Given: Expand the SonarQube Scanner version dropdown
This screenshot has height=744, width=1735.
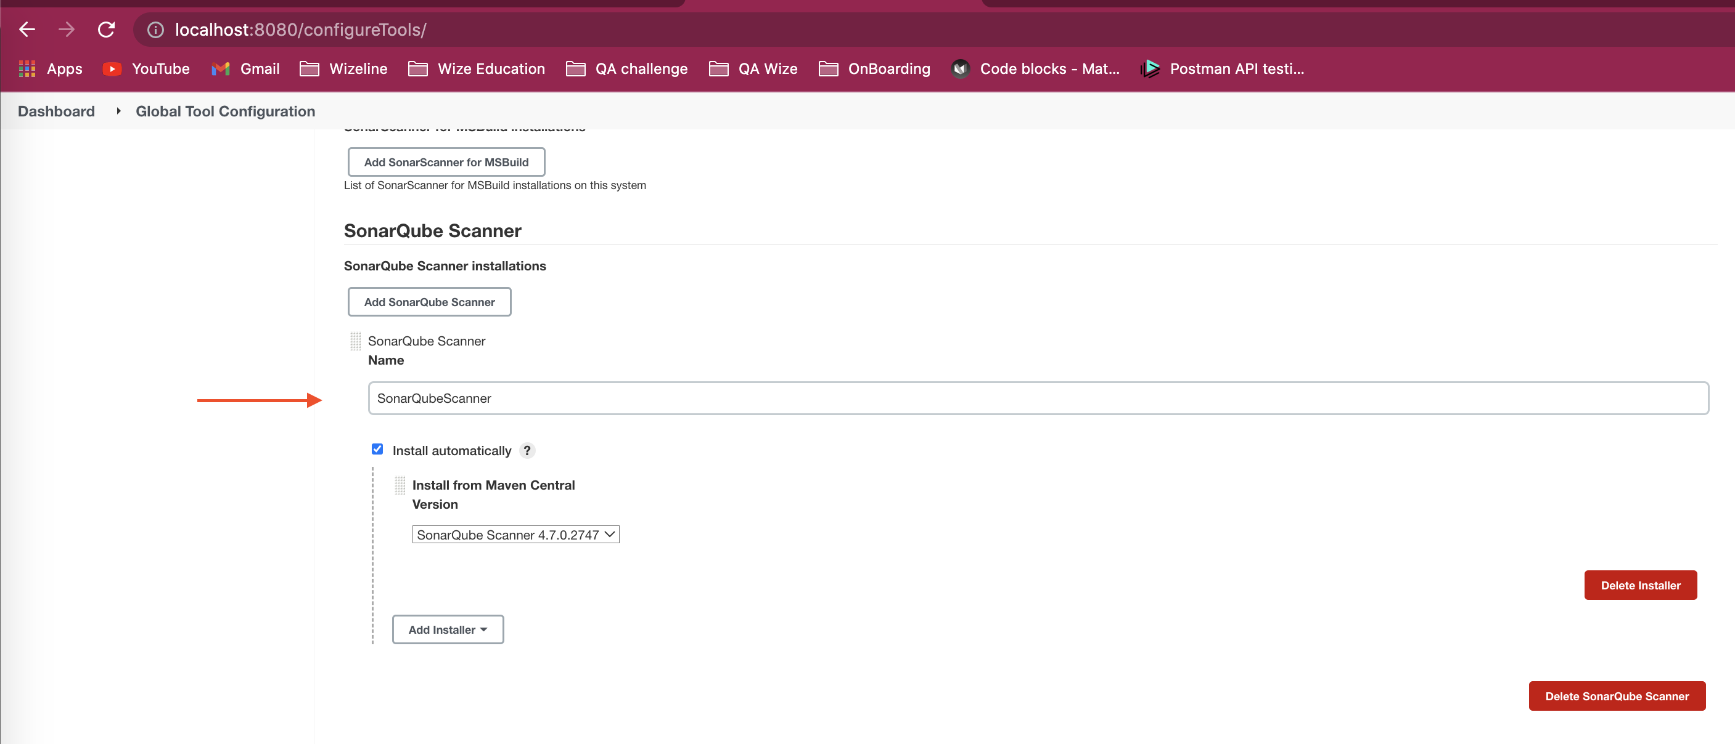Looking at the screenshot, I should [x=515, y=534].
